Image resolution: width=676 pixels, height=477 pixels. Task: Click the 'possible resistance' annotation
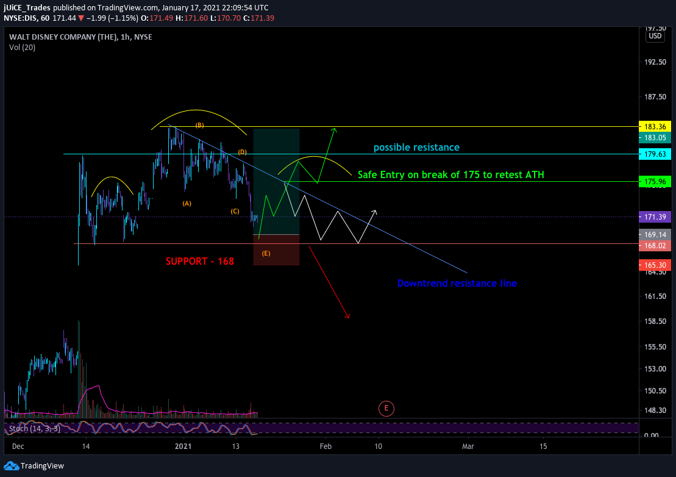pyautogui.click(x=416, y=148)
